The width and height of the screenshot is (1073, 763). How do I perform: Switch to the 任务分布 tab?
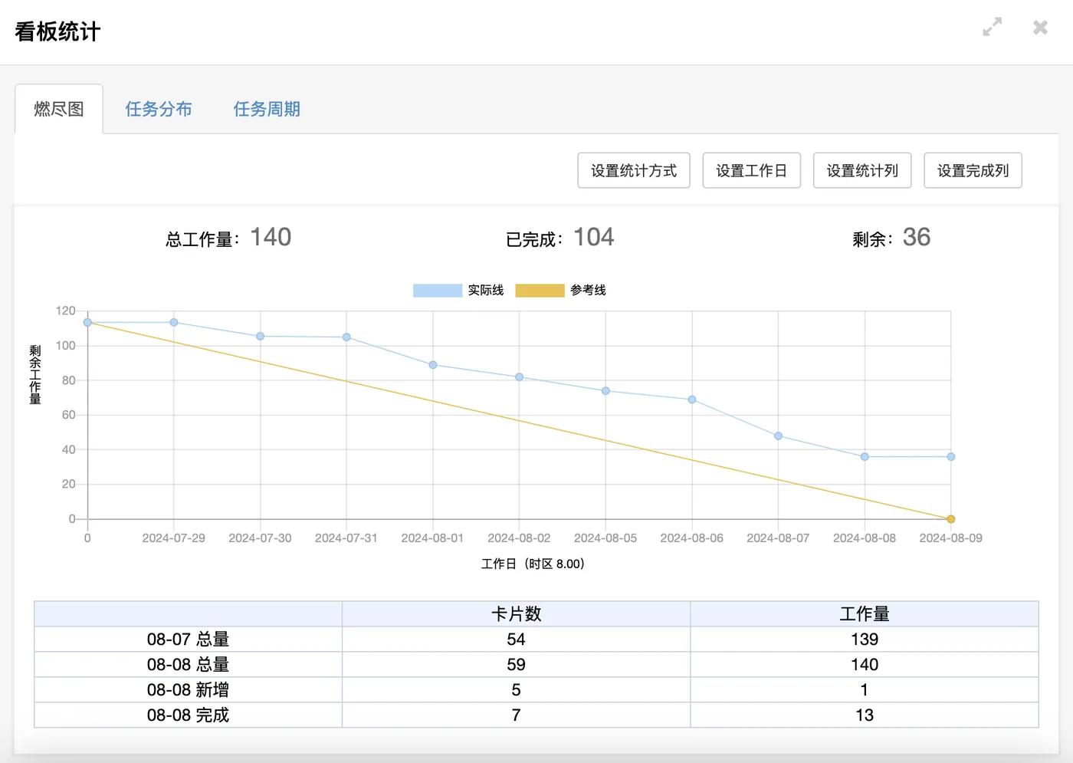(159, 109)
